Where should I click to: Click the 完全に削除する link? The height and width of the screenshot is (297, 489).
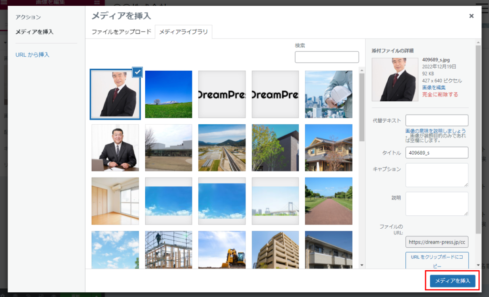coord(440,95)
